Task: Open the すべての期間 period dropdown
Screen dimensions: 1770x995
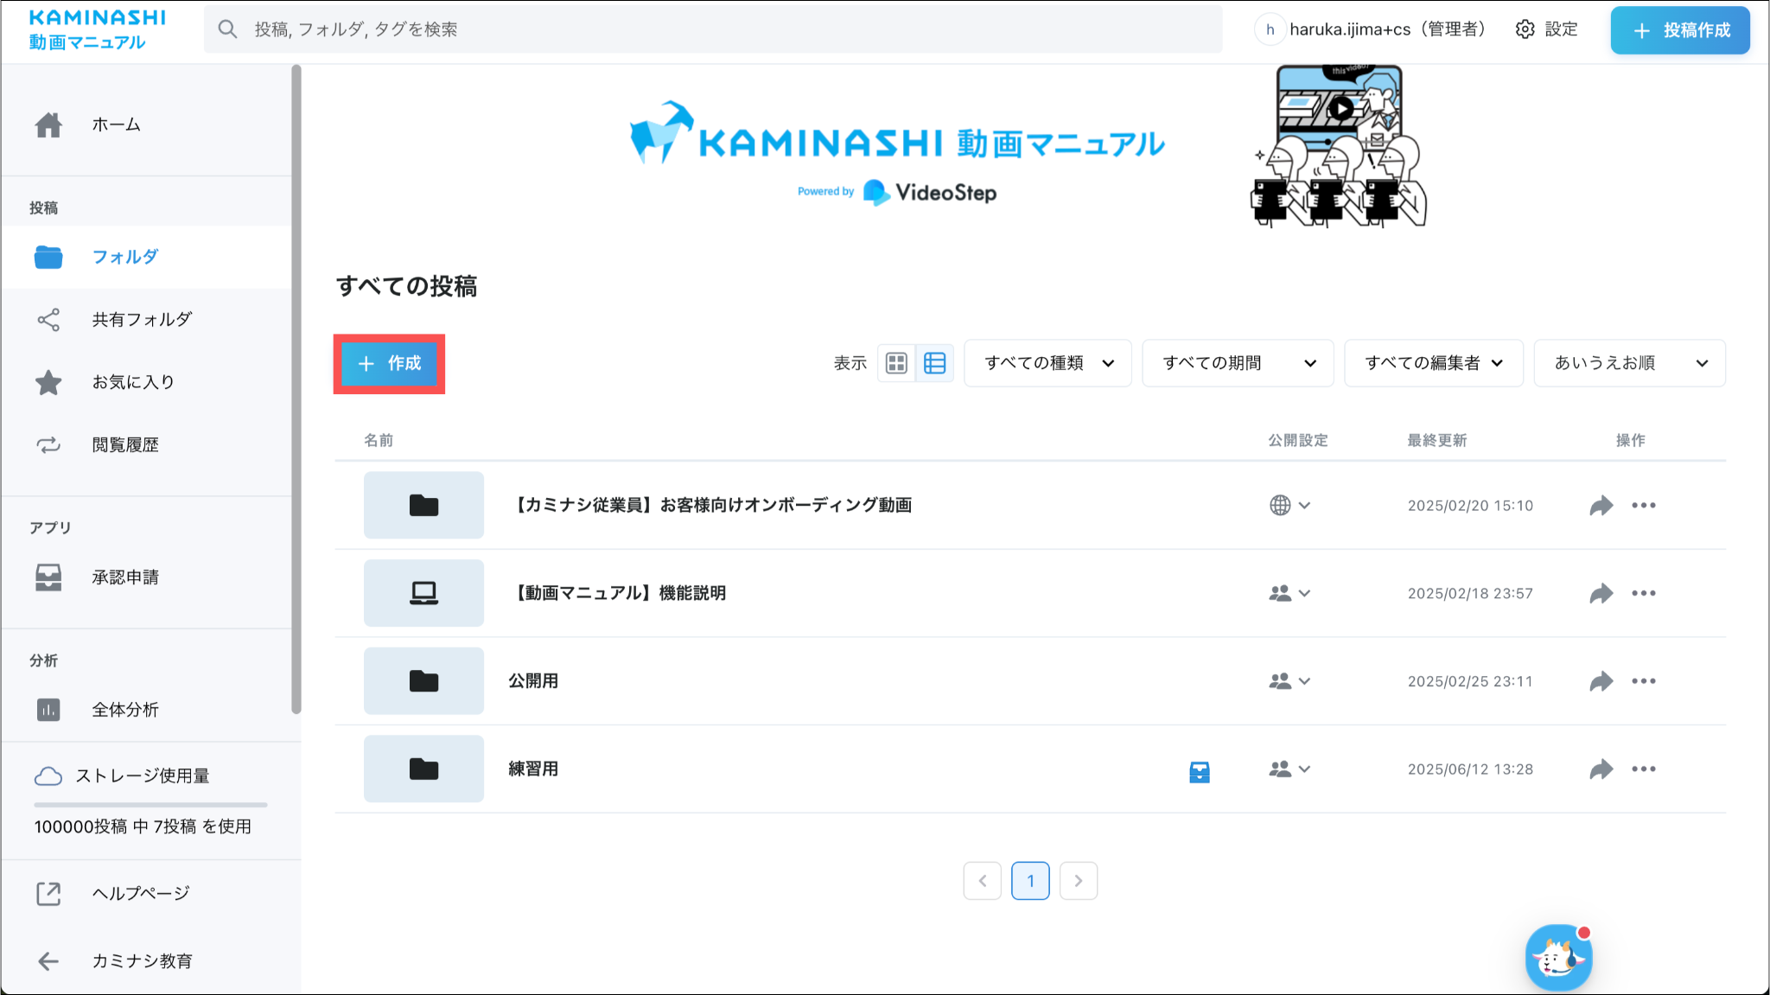Action: click(x=1238, y=363)
